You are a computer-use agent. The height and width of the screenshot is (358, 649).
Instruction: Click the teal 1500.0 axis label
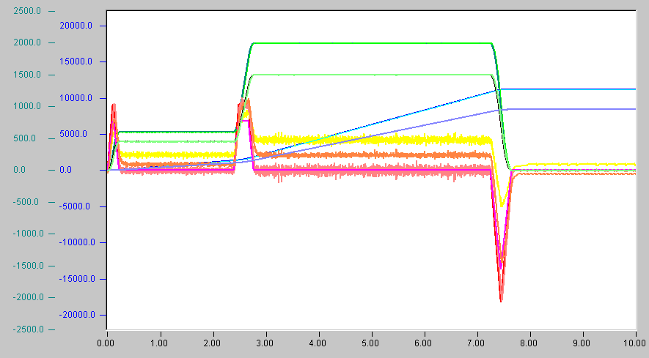[27, 75]
